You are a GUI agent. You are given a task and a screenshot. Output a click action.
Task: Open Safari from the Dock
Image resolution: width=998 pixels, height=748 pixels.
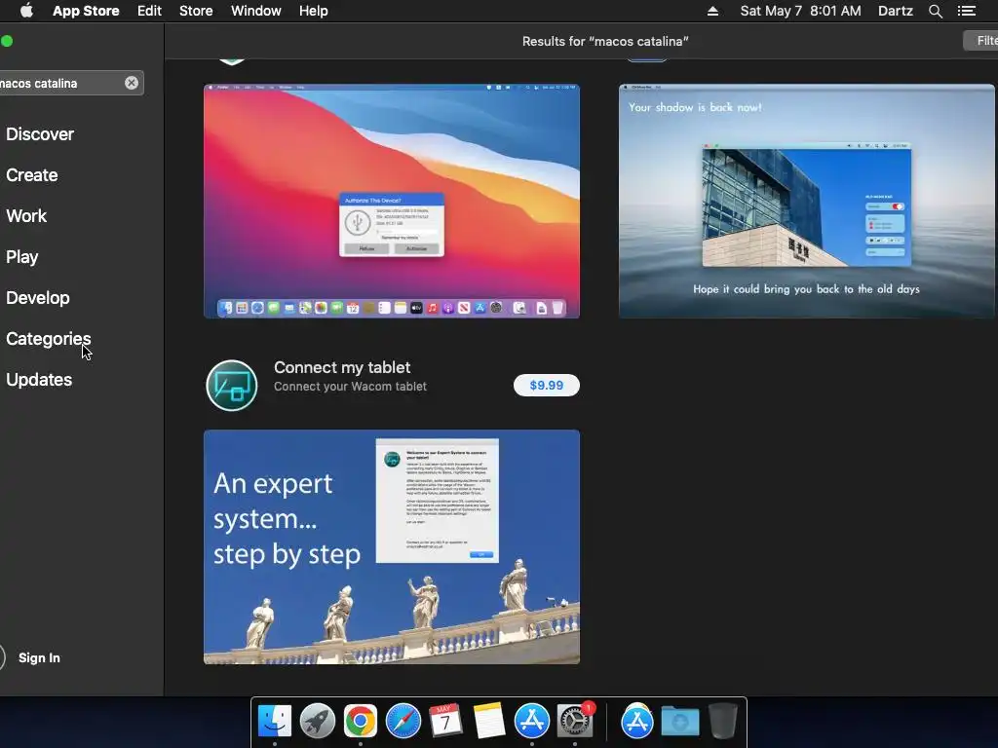point(403,722)
